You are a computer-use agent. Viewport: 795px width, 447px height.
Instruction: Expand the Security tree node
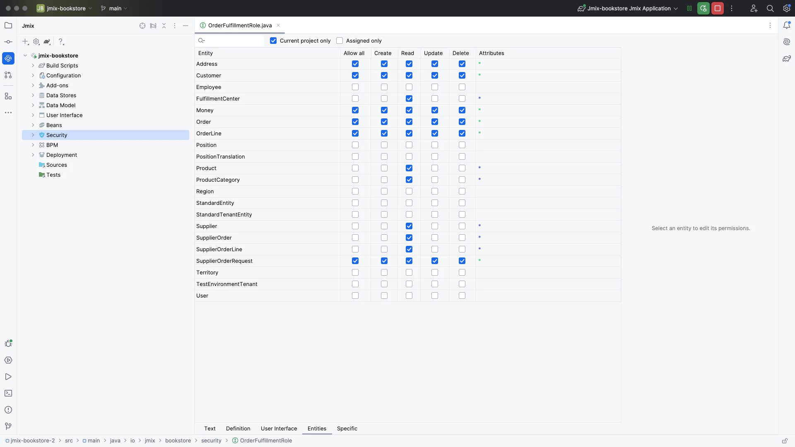click(33, 135)
